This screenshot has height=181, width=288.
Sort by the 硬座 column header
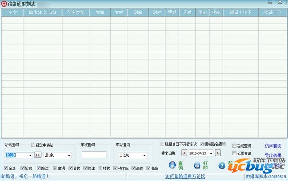pyautogui.click(x=202, y=13)
